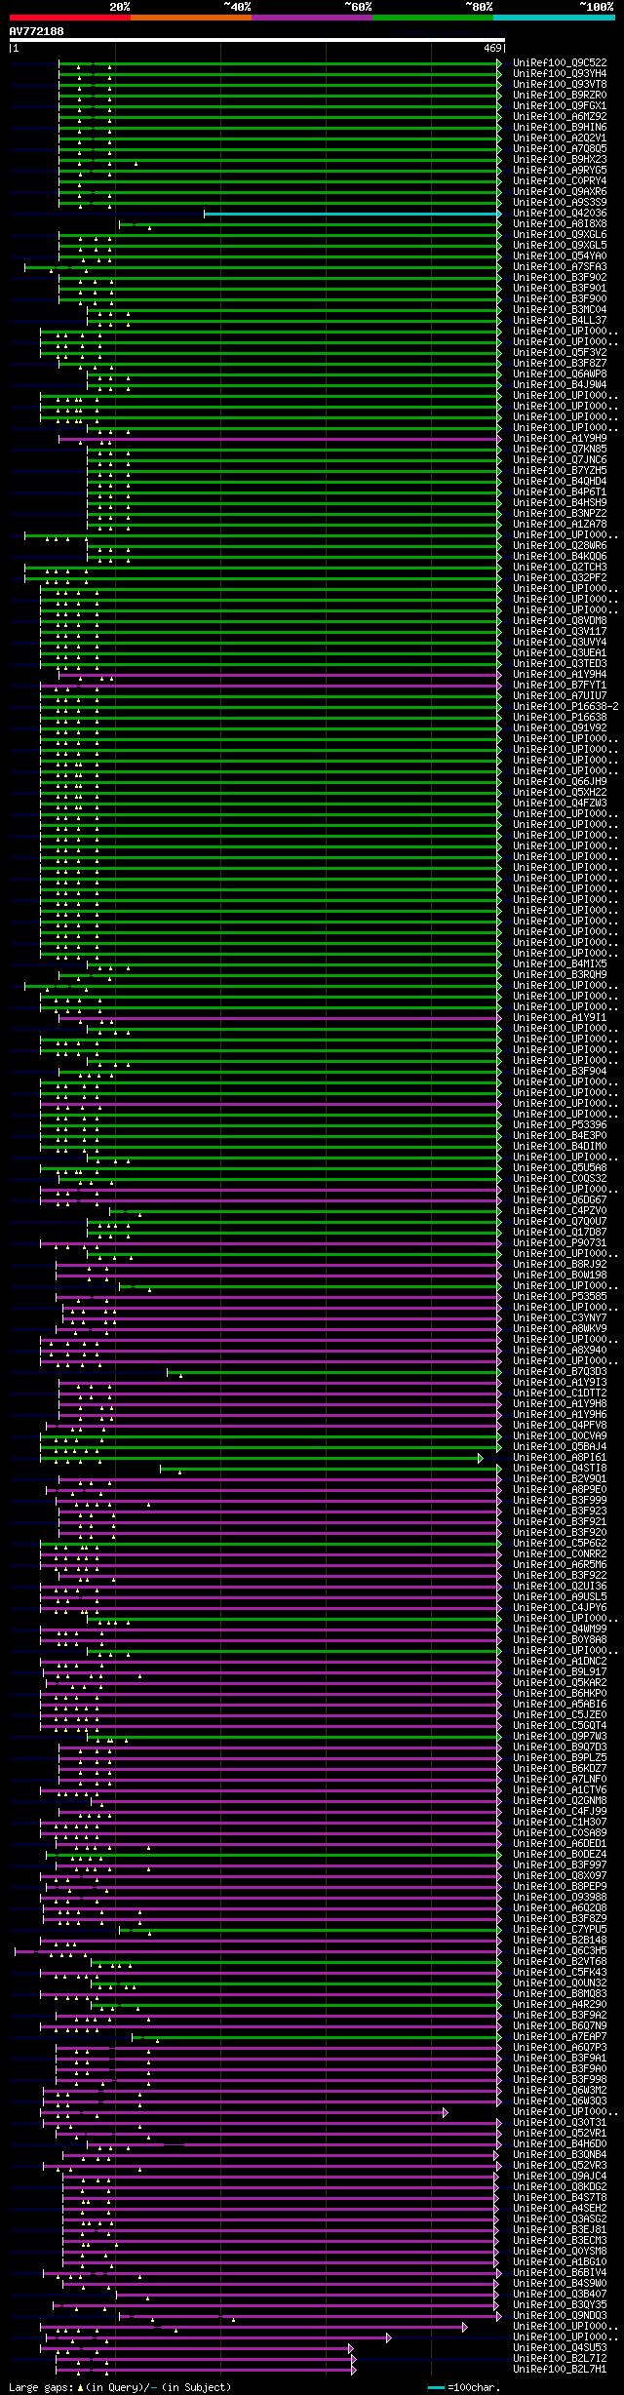Click the white query sequence bar 1-469
The height and width of the screenshot is (2395, 624).
click(x=256, y=40)
